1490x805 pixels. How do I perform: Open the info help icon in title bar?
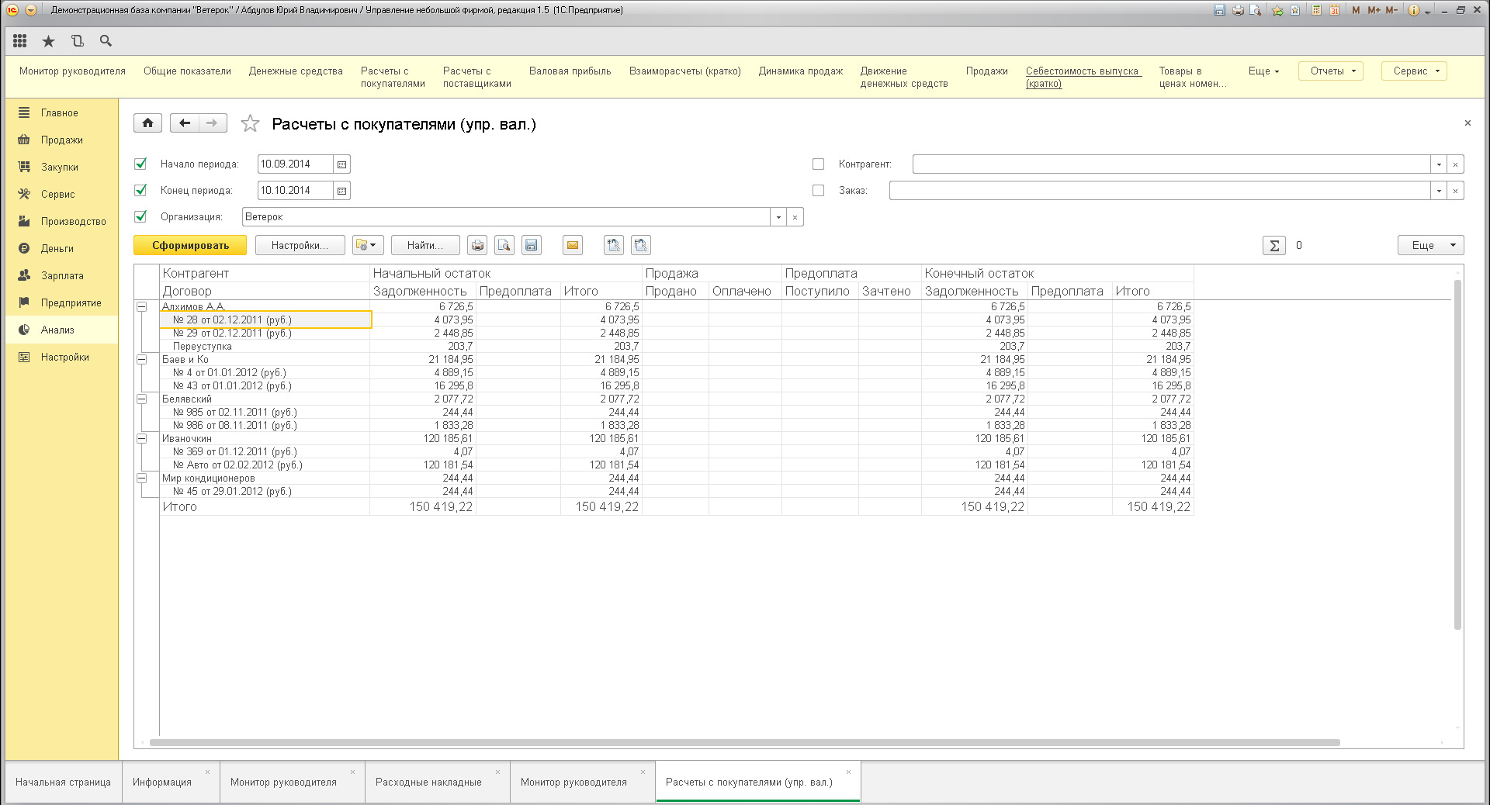click(x=1414, y=10)
